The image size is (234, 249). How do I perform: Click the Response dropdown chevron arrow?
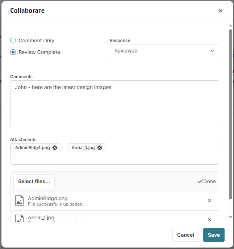click(x=212, y=51)
